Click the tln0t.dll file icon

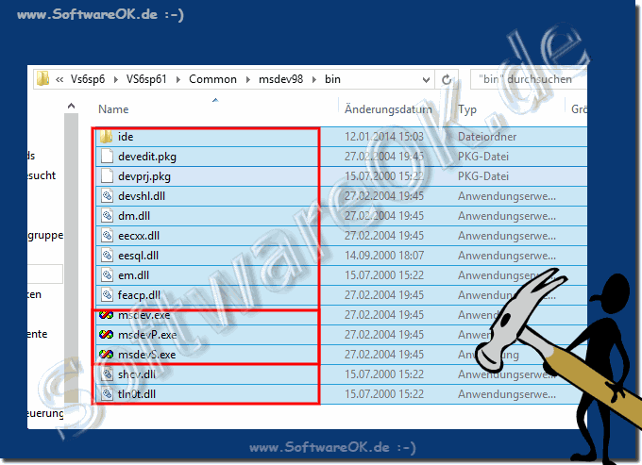107,394
